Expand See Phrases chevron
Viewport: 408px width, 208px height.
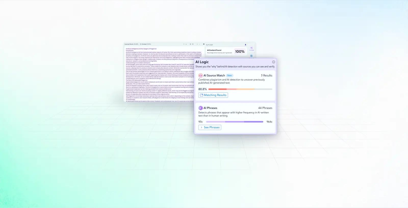coord(201,127)
